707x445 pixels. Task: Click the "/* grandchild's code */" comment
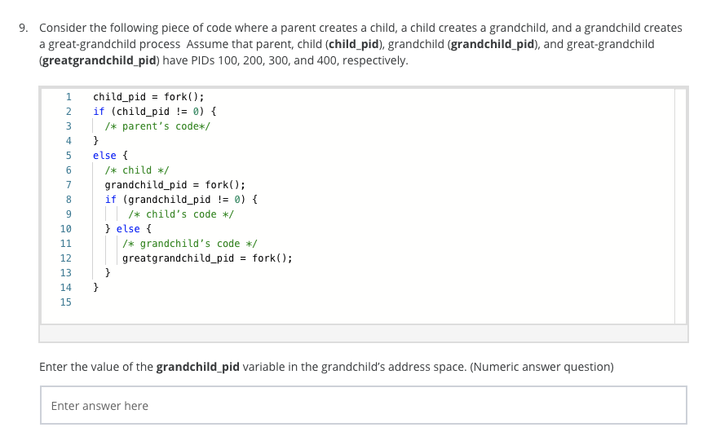tap(189, 244)
